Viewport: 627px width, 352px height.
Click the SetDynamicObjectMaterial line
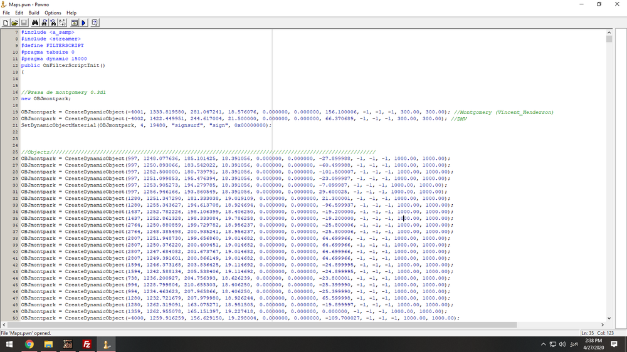146,125
